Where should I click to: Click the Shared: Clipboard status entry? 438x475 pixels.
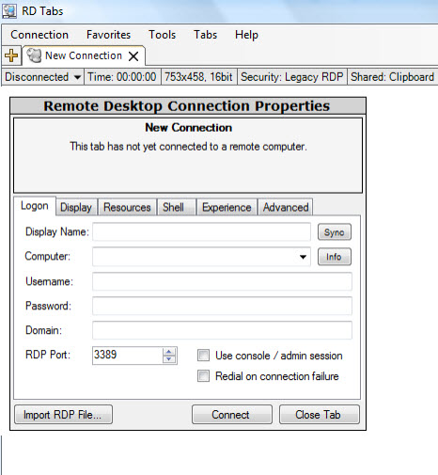click(392, 77)
